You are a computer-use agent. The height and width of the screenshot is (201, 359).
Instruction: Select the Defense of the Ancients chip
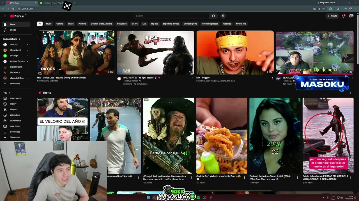click(x=102, y=24)
